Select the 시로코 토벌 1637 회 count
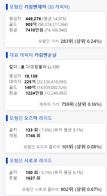Image resolution: width=107 pixels, height=196 pixels. tap(33, 178)
